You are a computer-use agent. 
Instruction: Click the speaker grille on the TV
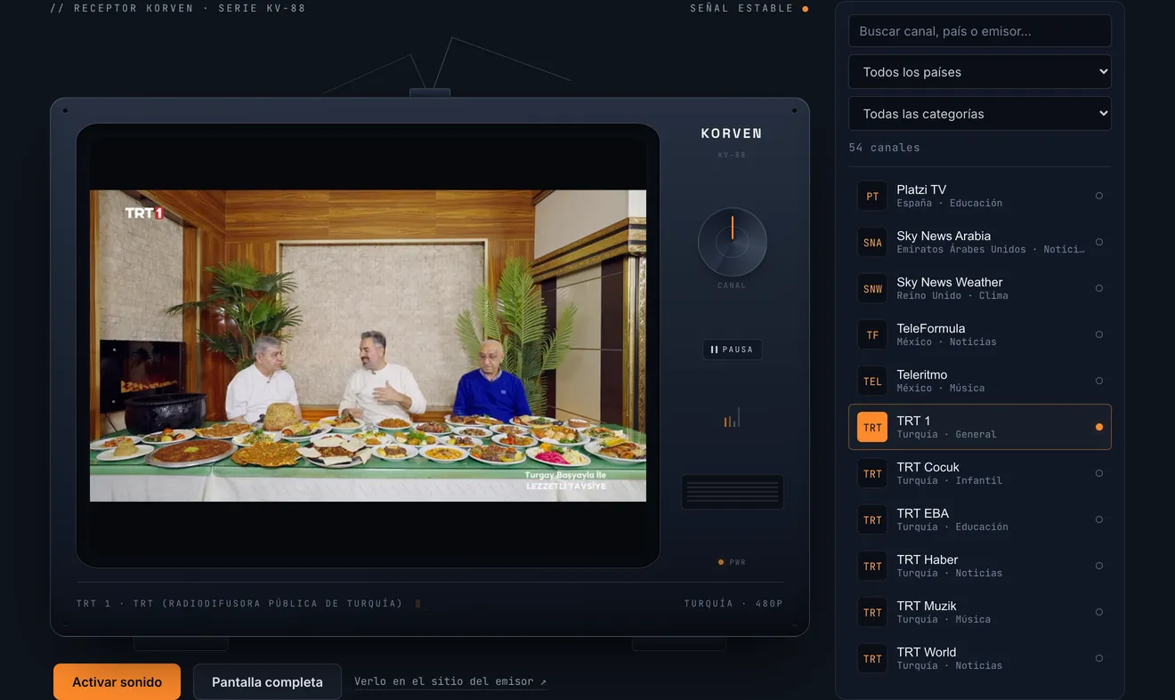pyautogui.click(x=733, y=492)
